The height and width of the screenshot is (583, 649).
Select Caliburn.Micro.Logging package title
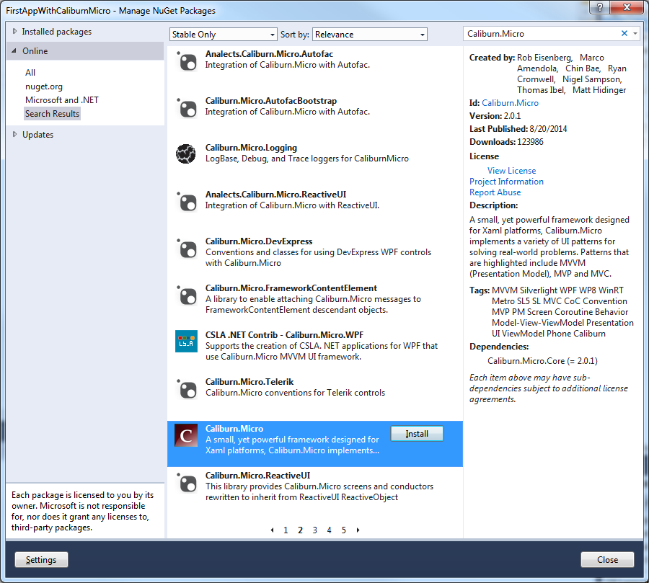(x=251, y=147)
